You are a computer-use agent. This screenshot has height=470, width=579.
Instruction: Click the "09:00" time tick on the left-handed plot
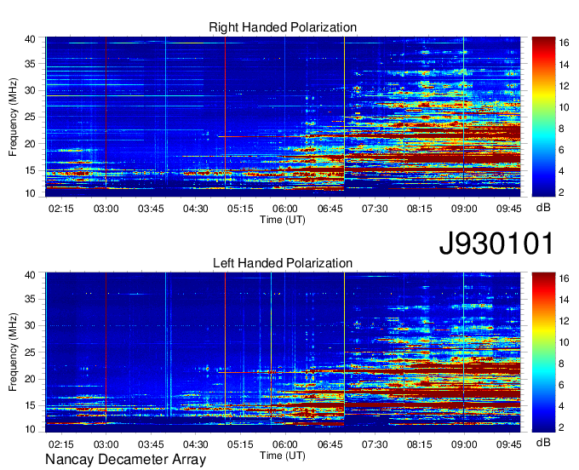click(x=464, y=444)
